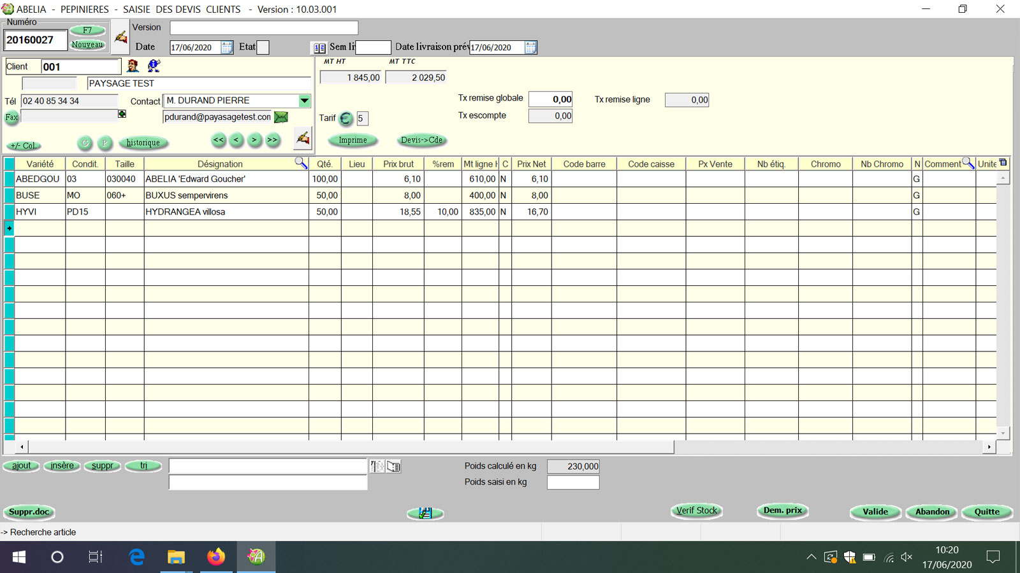Open the Windows notification center icon

tap(993, 557)
